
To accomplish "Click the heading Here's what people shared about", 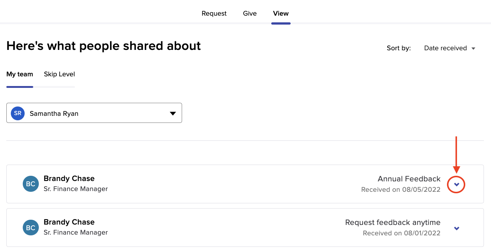I will tap(104, 46).
